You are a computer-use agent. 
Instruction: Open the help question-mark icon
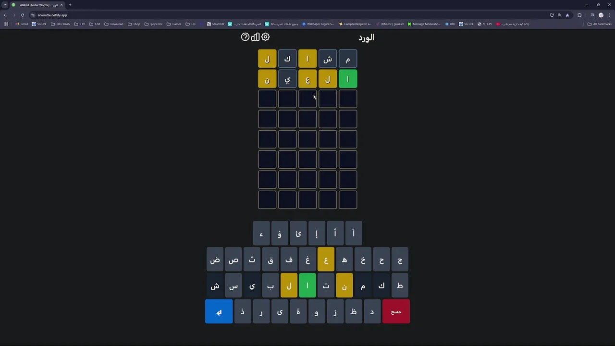click(x=245, y=37)
